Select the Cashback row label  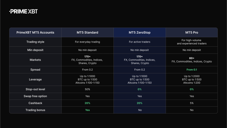[35, 103]
